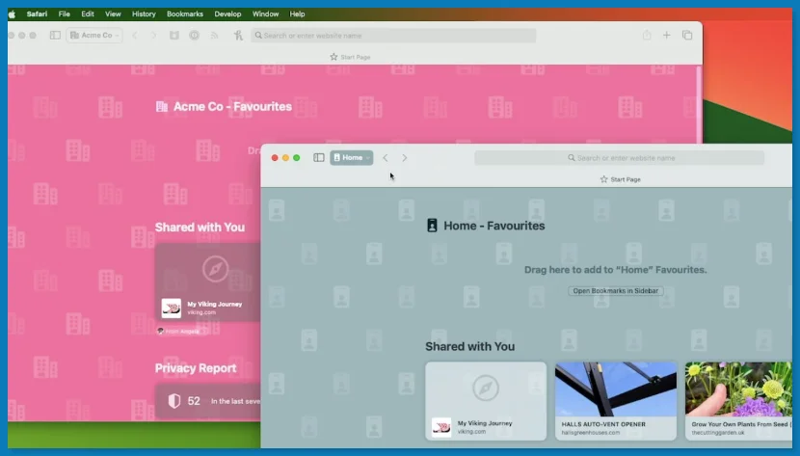The image size is (800, 456).
Task: Open My Viking Journey card in Home window
Action: click(x=486, y=401)
